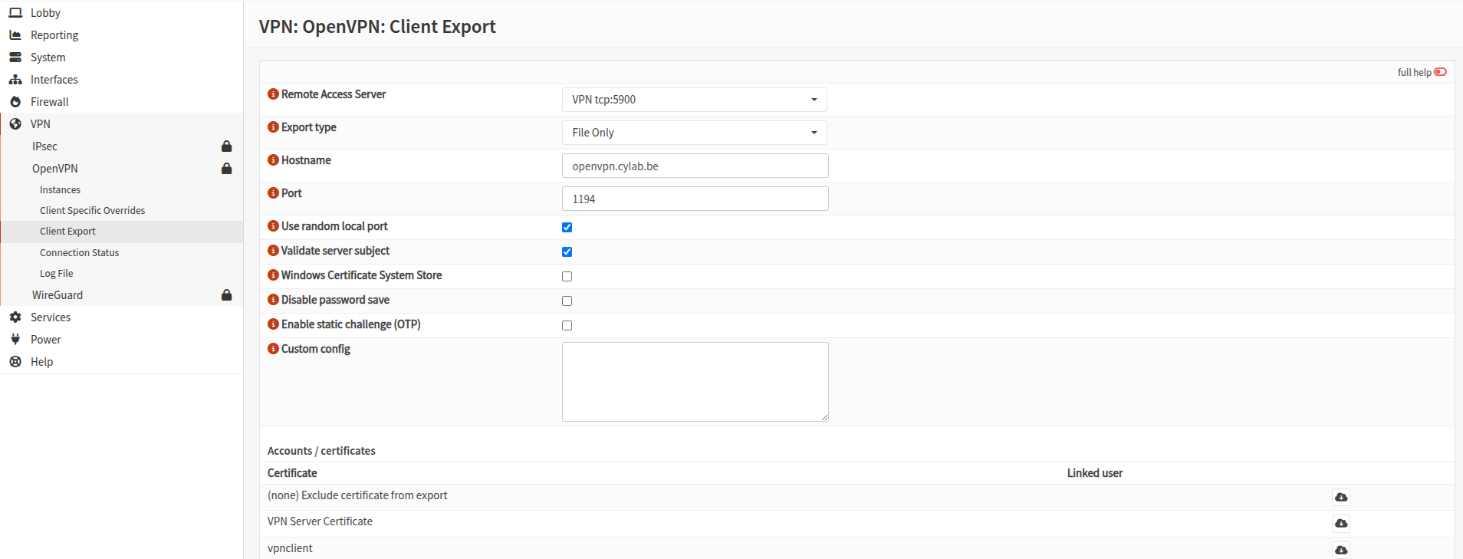
Task: Open the OpenVPN Instances page
Action: pyautogui.click(x=60, y=190)
